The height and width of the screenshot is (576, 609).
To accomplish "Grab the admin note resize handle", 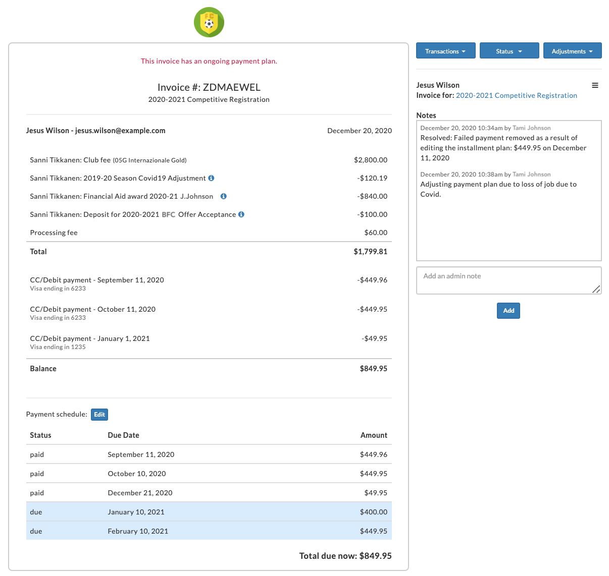I will click(x=596, y=289).
